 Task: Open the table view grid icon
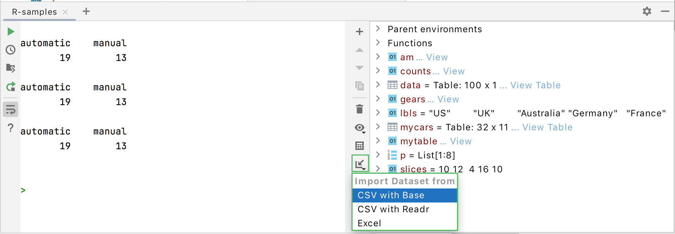pos(359,145)
